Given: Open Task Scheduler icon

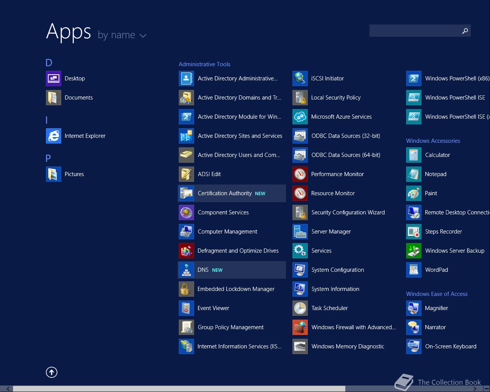Looking at the screenshot, I should coord(300,308).
